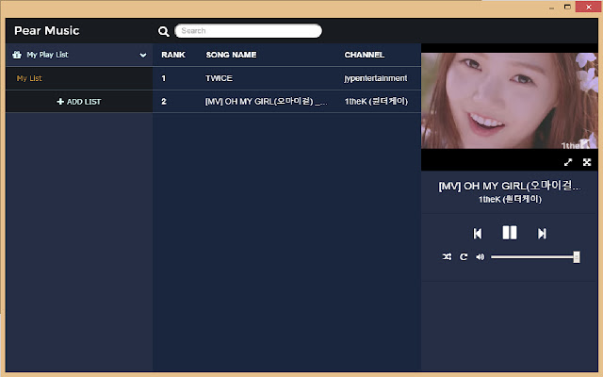Minimize the Pear Music window

[x=551, y=8]
